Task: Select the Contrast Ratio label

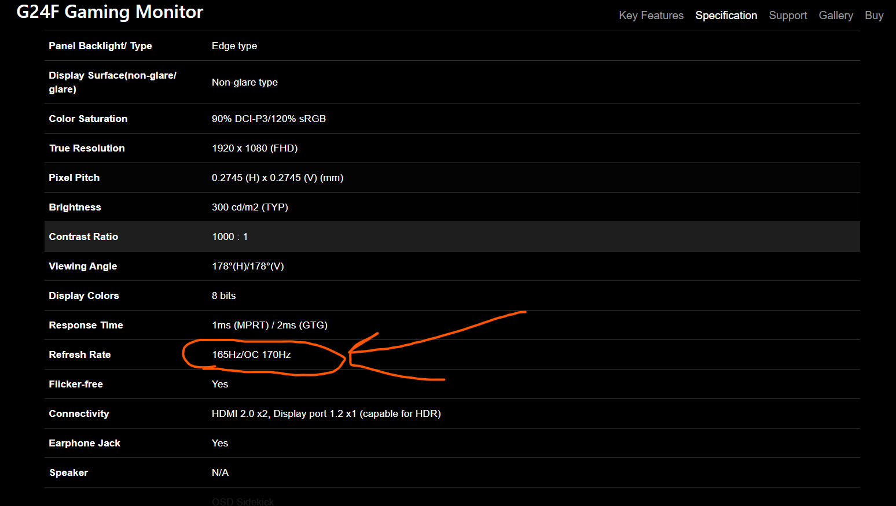Action: pyautogui.click(x=83, y=237)
